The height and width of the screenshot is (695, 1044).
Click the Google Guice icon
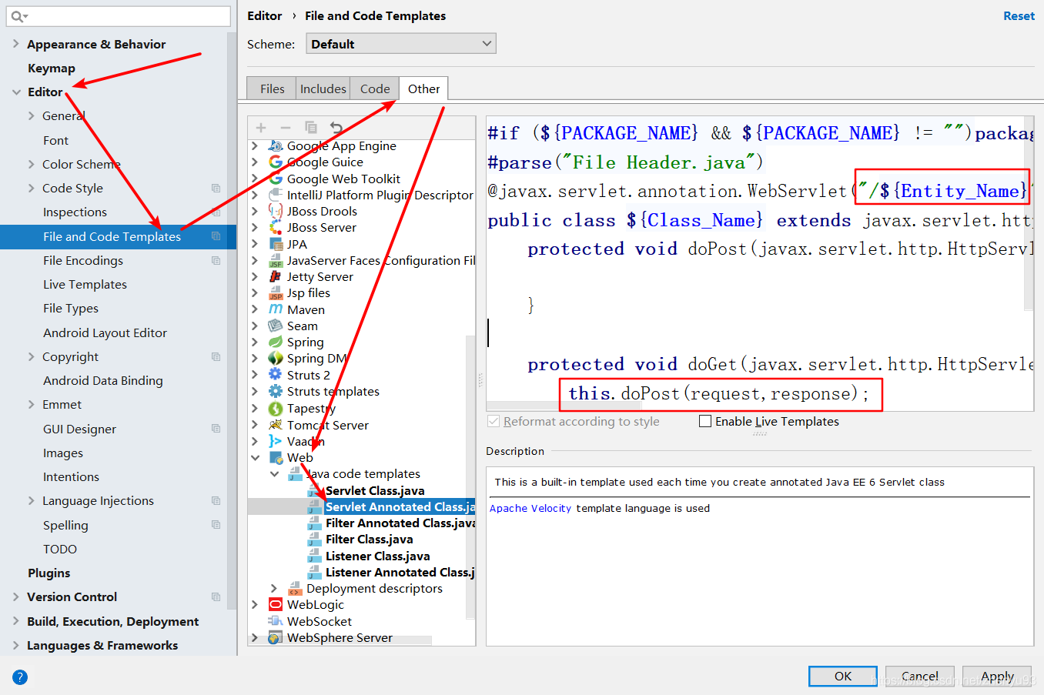(276, 162)
